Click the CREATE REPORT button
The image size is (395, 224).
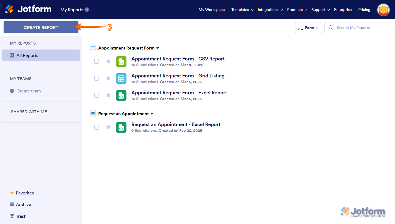pyautogui.click(x=41, y=27)
